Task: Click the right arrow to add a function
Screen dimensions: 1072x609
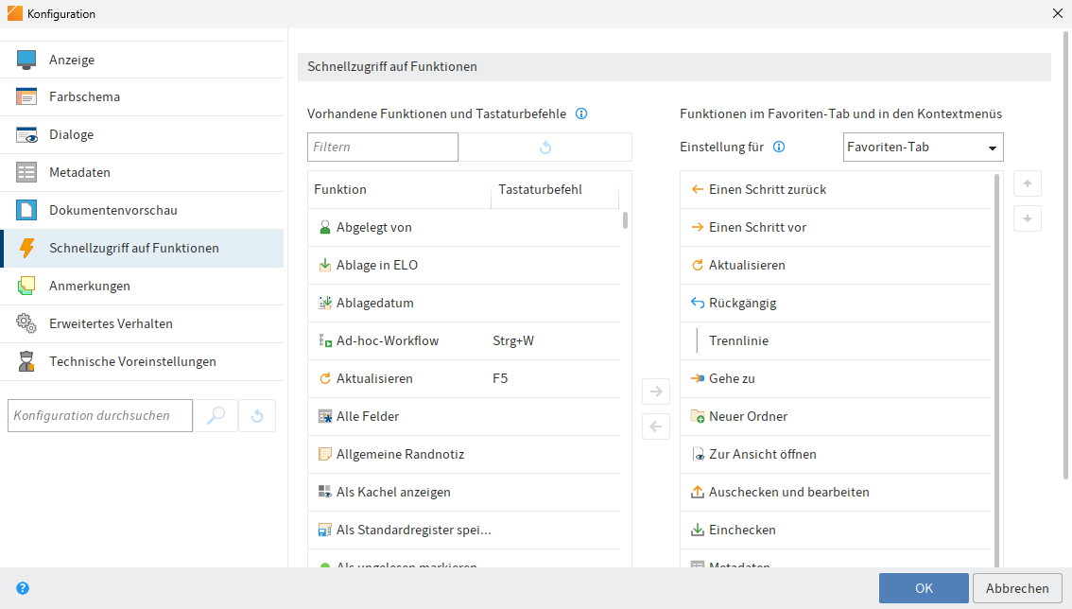Action: pos(656,391)
